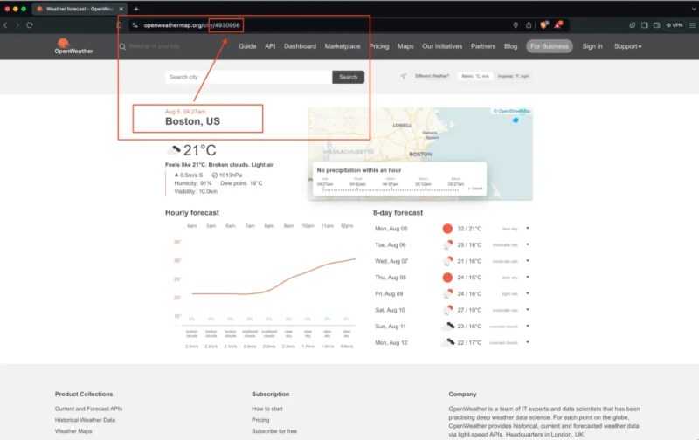Viewport: 699px width, 440px height.
Task: Click the Search button
Action: pyautogui.click(x=348, y=77)
